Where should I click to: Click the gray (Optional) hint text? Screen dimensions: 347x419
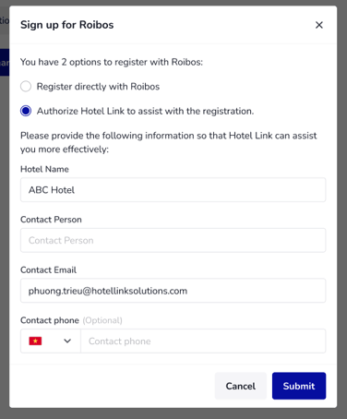click(x=102, y=320)
